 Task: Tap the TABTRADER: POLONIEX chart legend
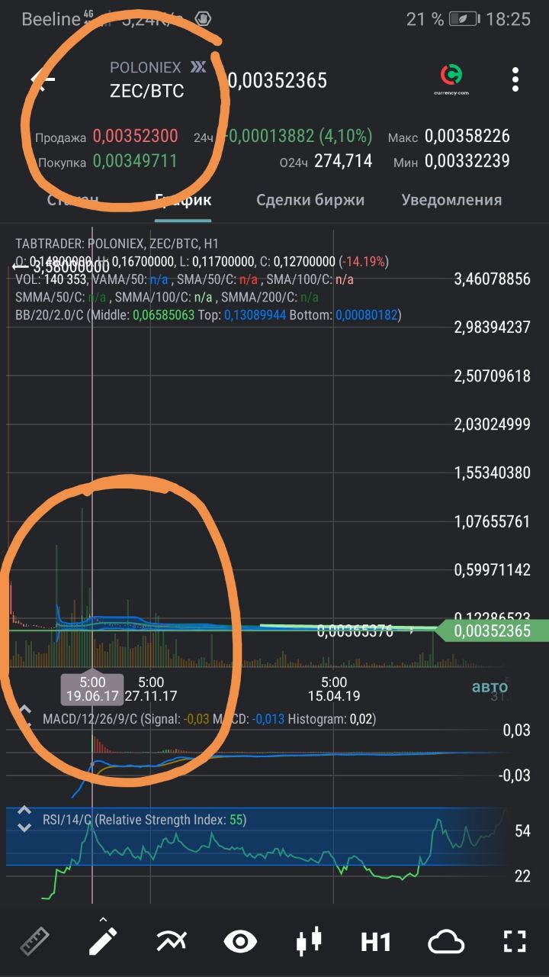tap(117, 244)
